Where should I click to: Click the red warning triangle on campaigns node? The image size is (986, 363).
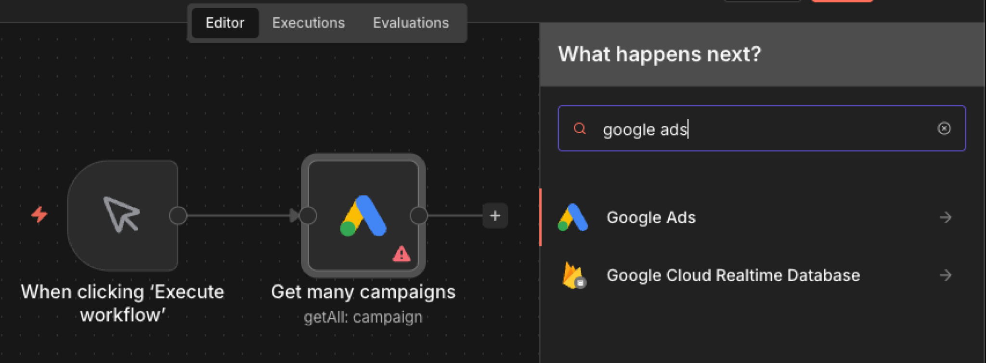click(x=401, y=253)
